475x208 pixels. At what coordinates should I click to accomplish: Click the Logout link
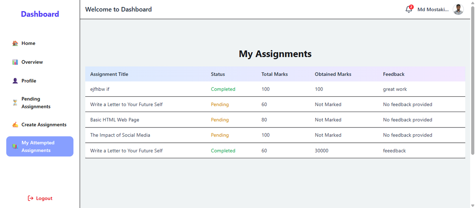44,198
